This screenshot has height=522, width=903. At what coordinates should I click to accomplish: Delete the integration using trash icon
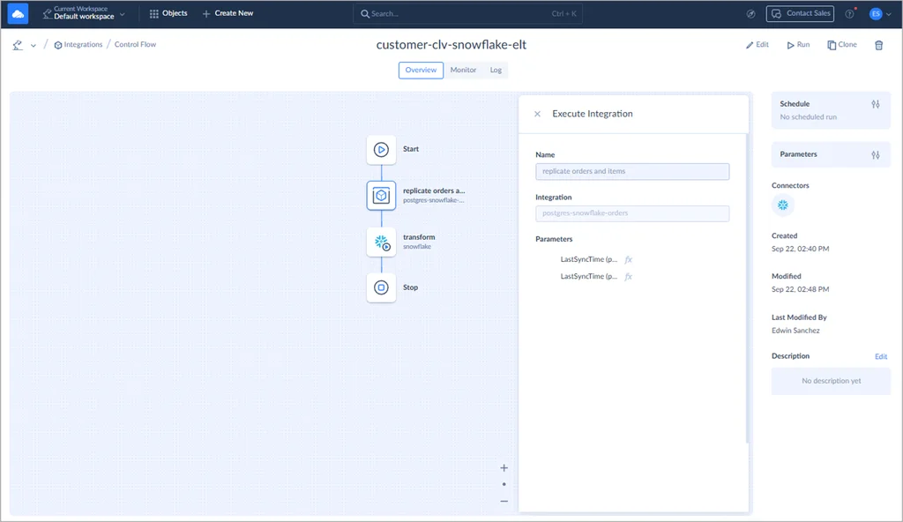click(x=879, y=45)
